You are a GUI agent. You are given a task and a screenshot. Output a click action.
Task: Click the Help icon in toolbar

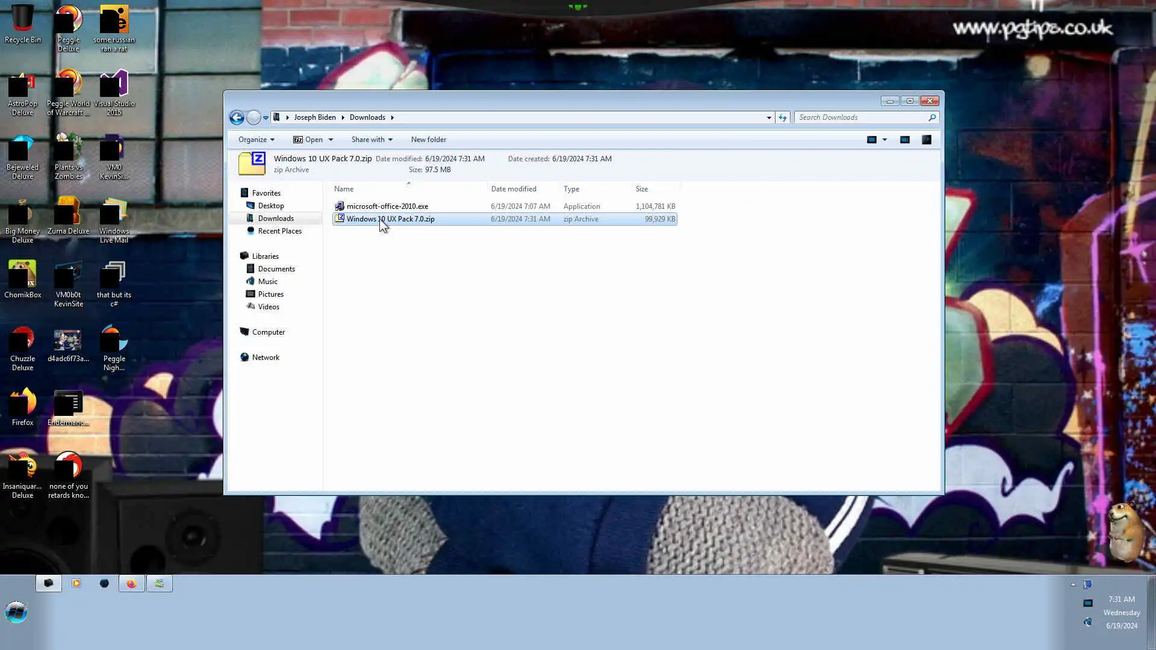coord(927,140)
